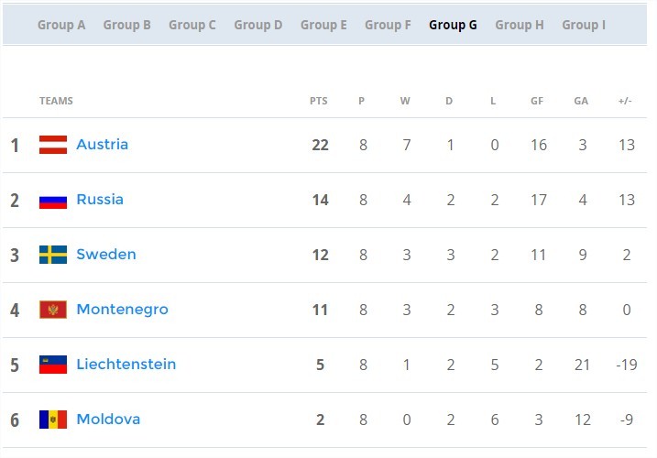The image size is (657, 458).
Task: Click the Liechtenstein flag icon
Action: point(53,365)
